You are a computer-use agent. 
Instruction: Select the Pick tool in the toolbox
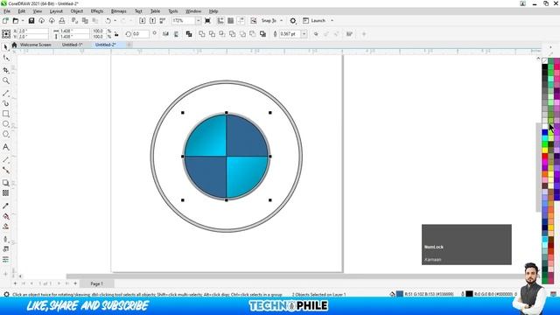click(6, 47)
